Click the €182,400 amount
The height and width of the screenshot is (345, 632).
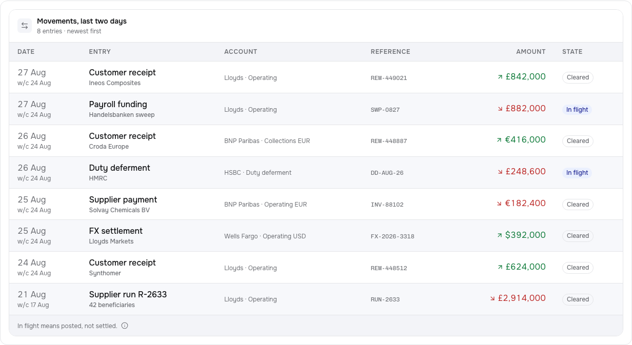pyautogui.click(x=525, y=204)
